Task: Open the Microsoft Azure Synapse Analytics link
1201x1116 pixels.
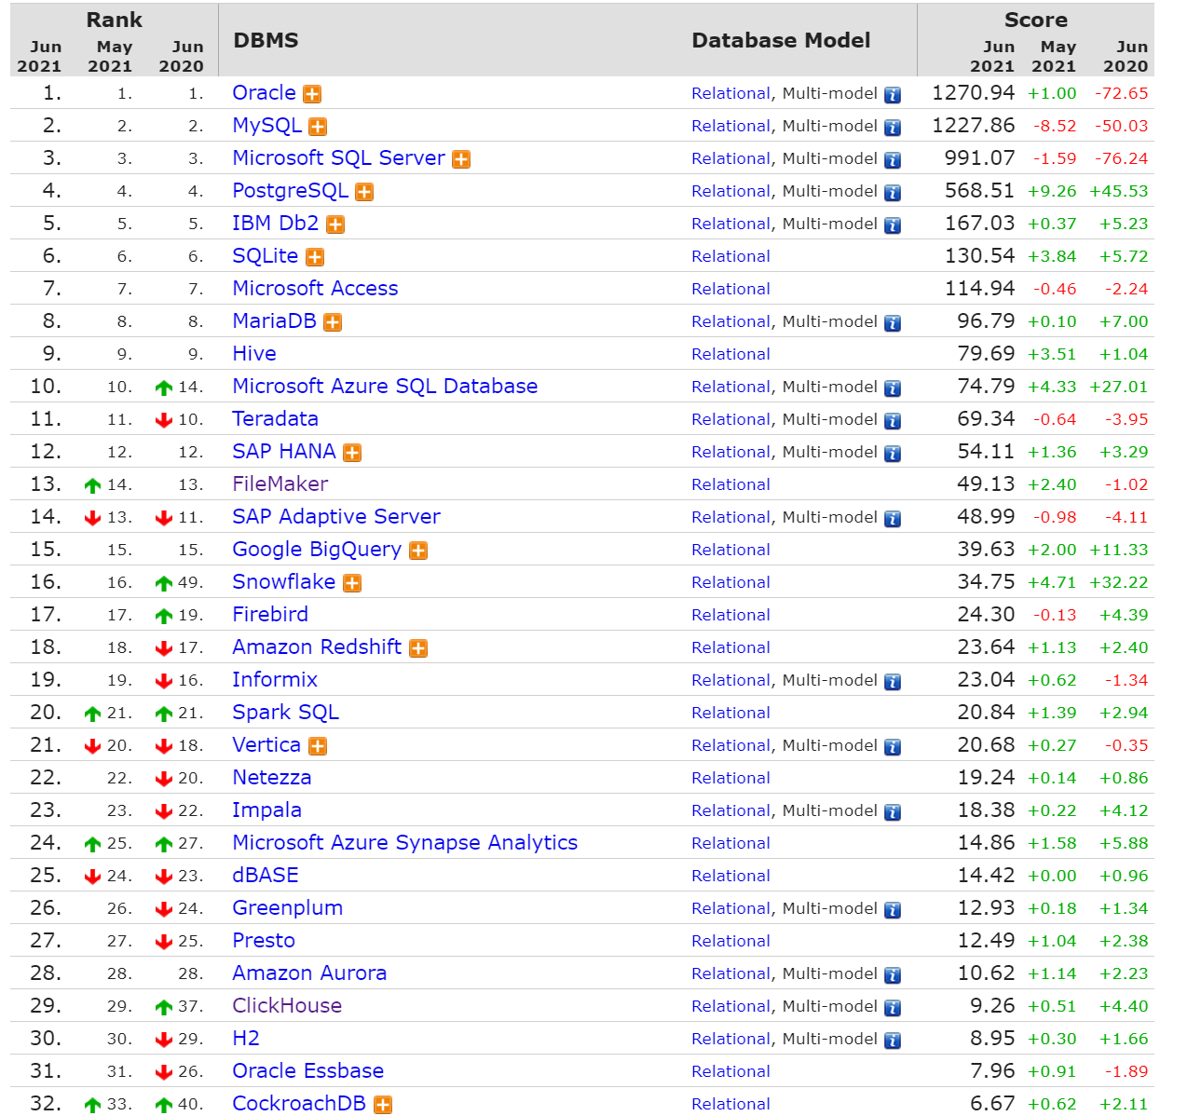Action: click(404, 843)
